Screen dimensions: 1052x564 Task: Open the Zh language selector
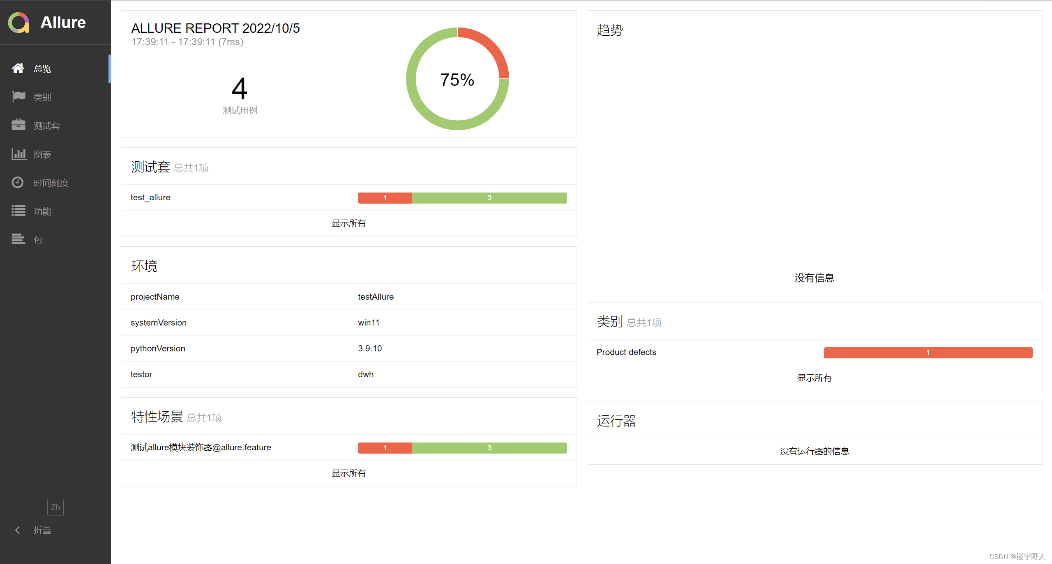(55, 507)
